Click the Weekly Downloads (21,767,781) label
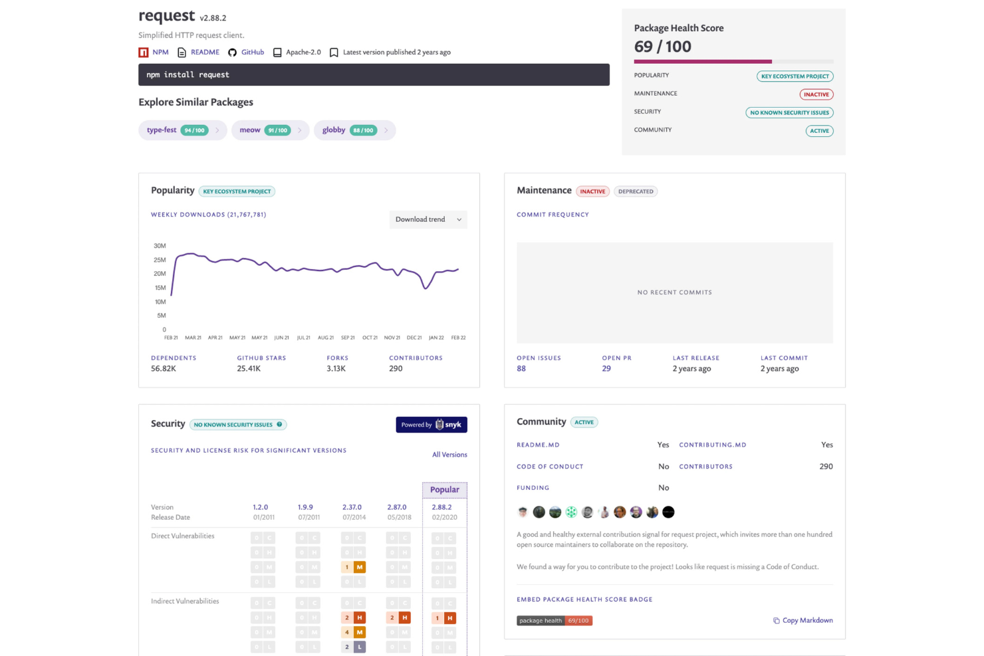The height and width of the screenshot is (656, 984). (209, 215)
